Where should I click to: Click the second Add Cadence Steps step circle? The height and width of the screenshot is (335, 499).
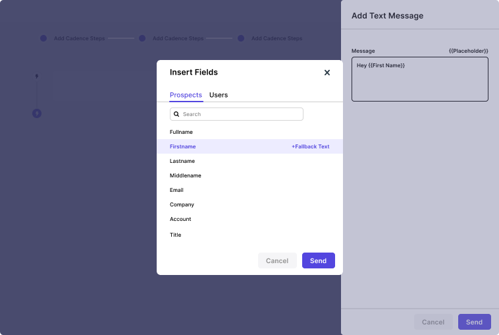142,38
